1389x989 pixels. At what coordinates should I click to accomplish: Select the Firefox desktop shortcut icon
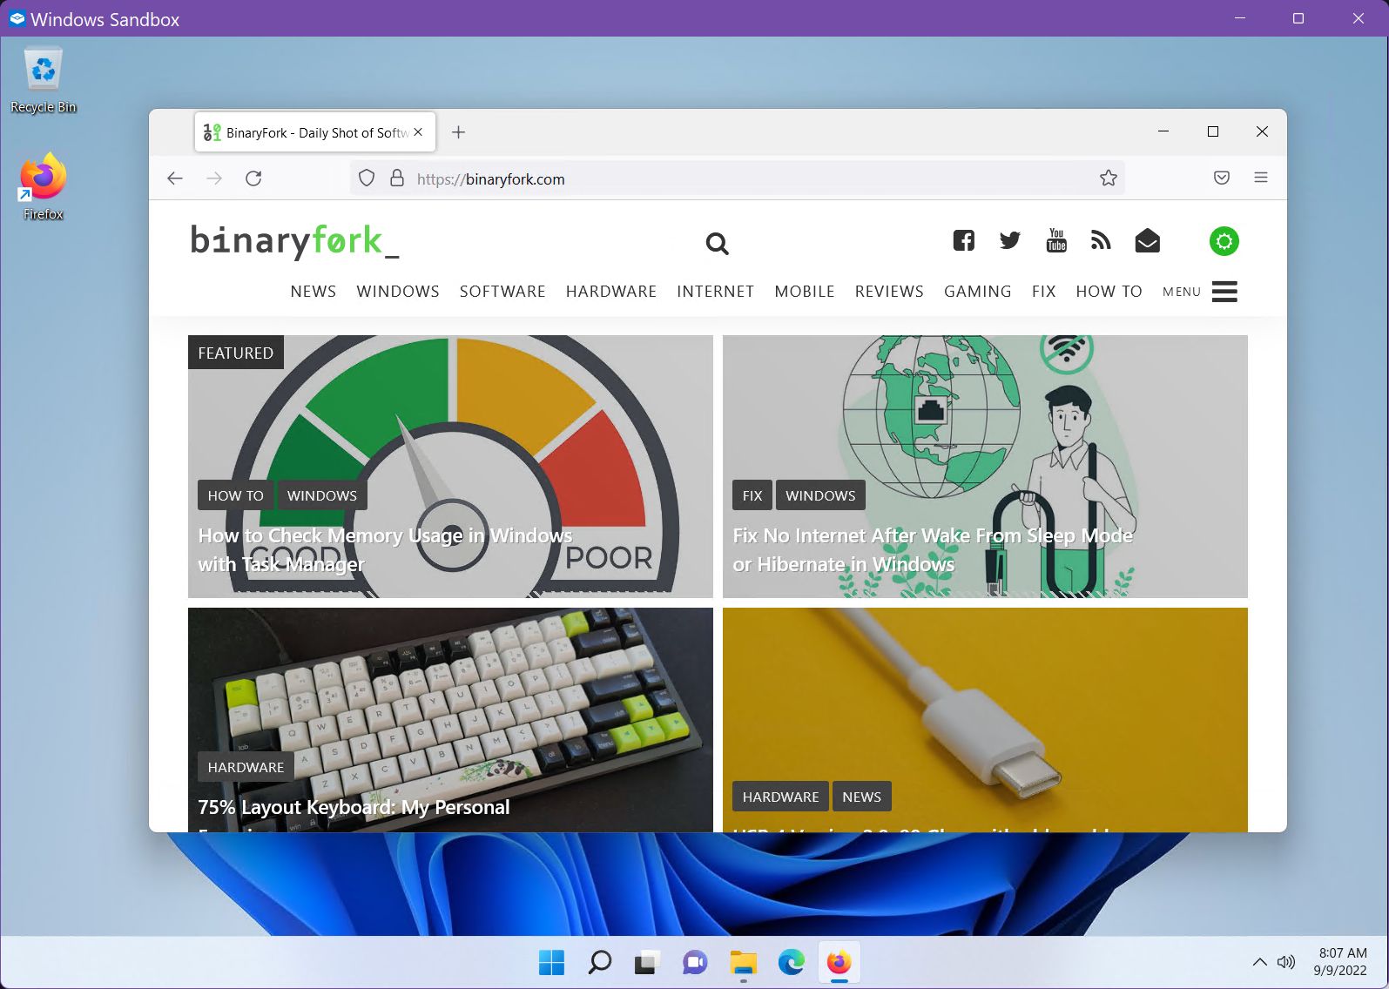point(43,187)
